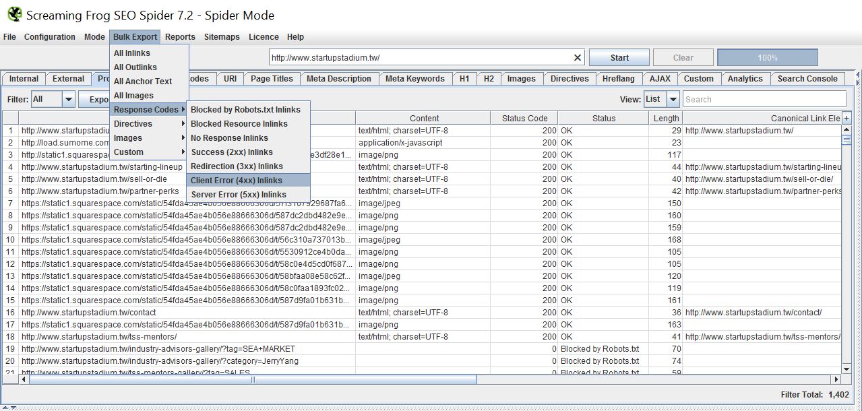Switch to the Custom tab
Viewport: 862px width, 411px height.
[699, 79]
